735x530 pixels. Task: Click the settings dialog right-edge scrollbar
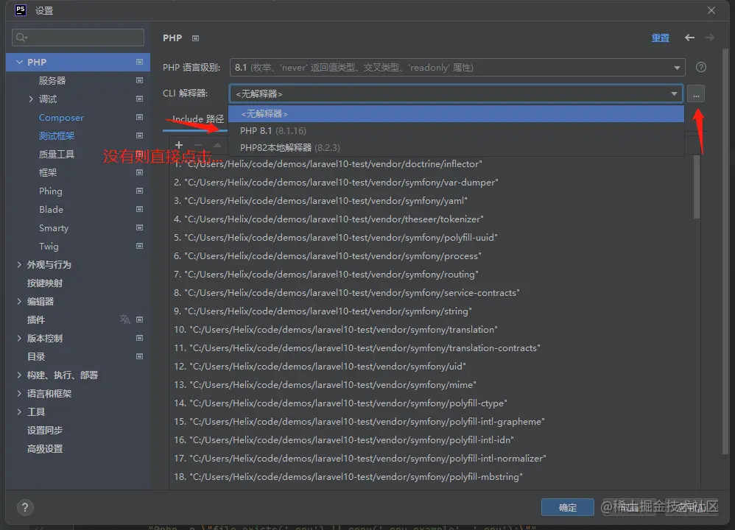point(725,251)
